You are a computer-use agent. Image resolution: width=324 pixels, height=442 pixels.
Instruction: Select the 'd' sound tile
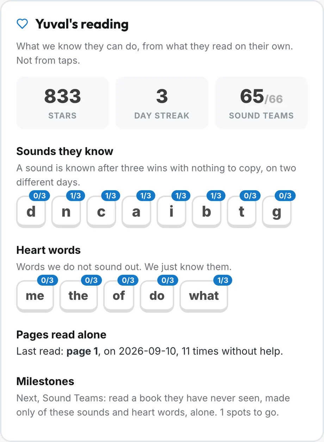click(31, 212)
